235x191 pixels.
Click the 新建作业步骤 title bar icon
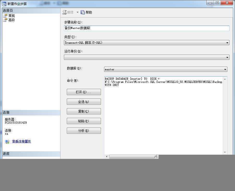(4, 4)
